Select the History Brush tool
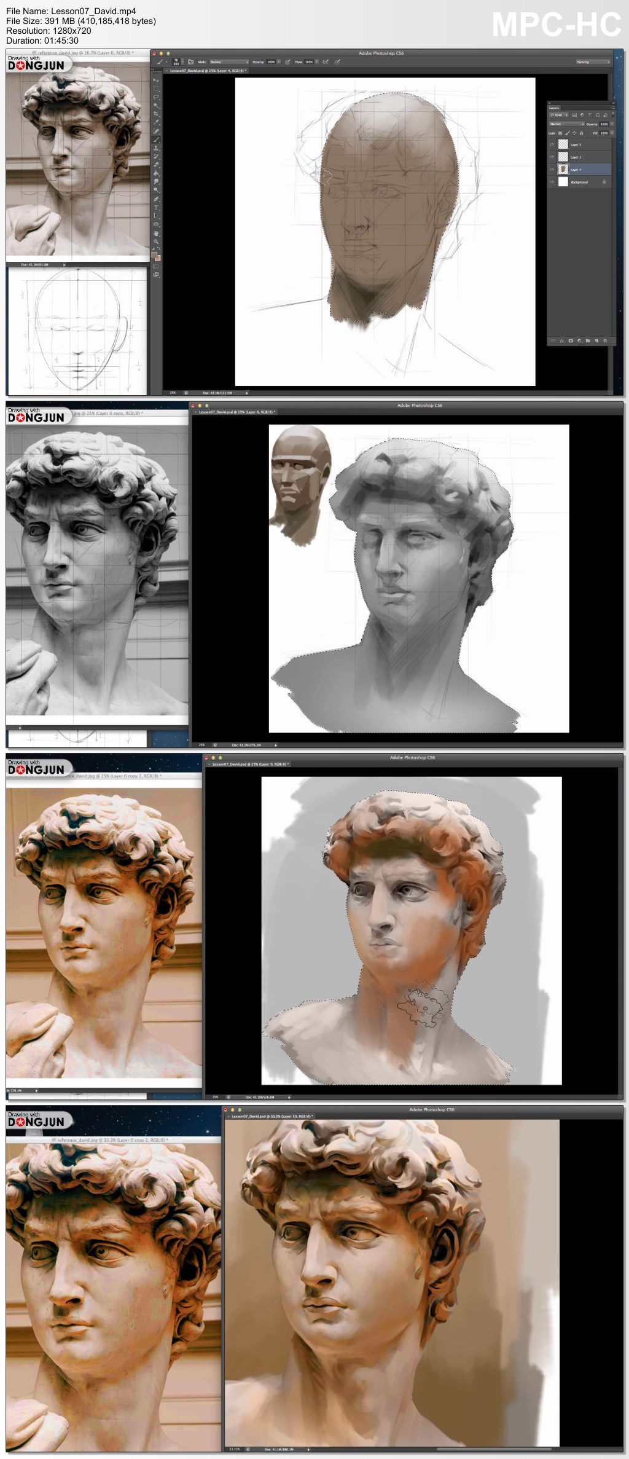629x1459 pixels. pyautogui.click(x=156, y=156)
